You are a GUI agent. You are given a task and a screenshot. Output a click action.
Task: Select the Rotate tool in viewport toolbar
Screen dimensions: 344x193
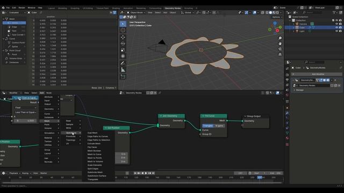[x=123, y=43]
